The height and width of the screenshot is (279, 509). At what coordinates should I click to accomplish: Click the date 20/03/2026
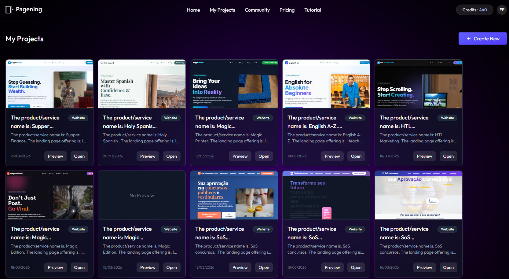(113, 156)
